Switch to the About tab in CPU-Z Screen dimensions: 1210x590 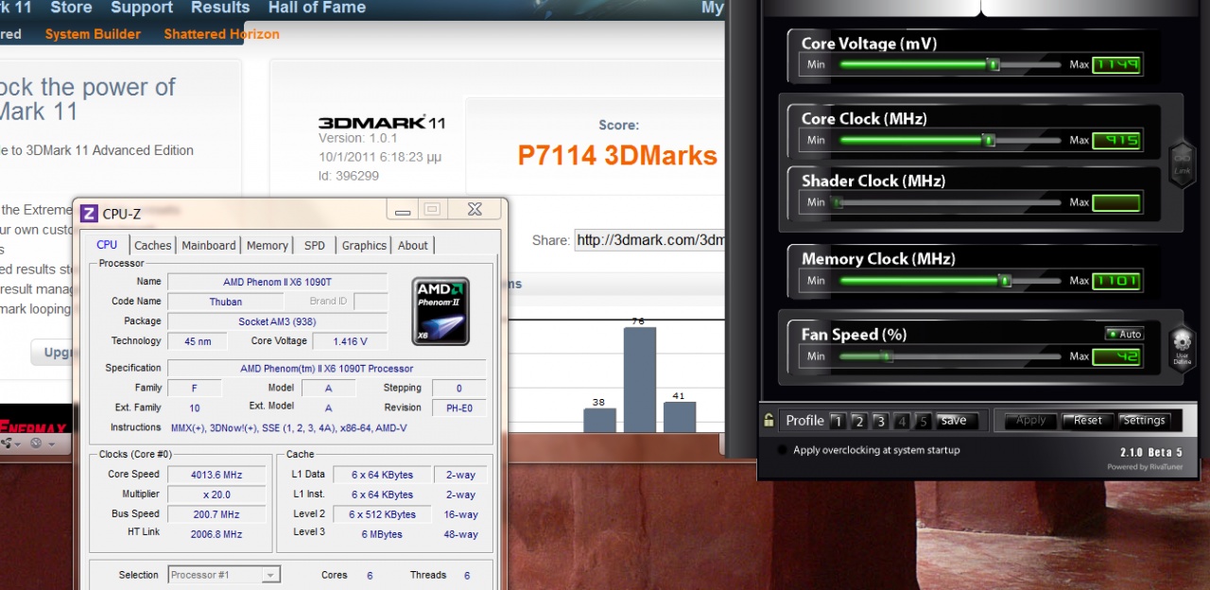click(413, 246)
